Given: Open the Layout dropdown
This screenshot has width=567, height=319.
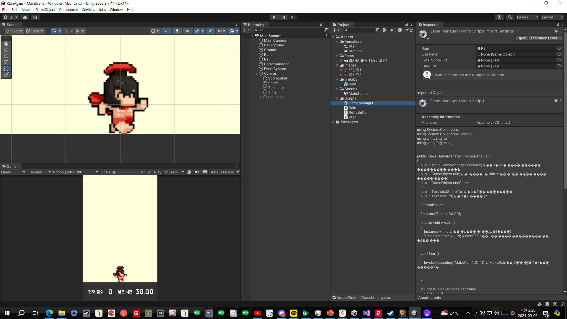Looking at the screenshot, I should point(552,17).
